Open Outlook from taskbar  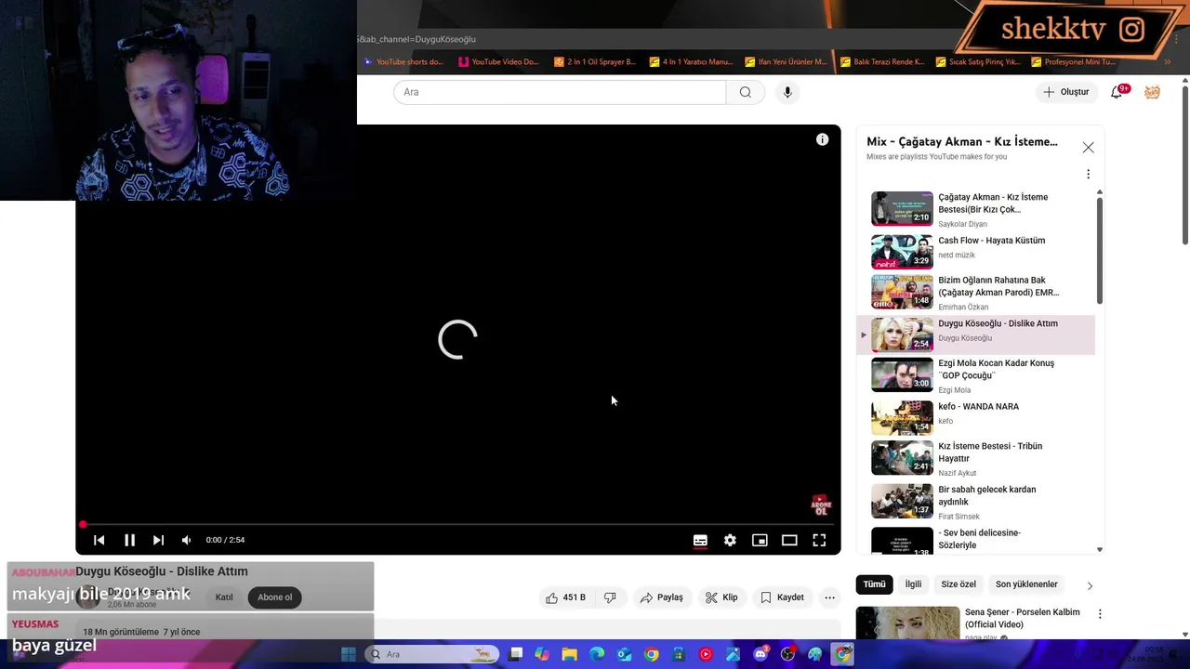point(624,654)
